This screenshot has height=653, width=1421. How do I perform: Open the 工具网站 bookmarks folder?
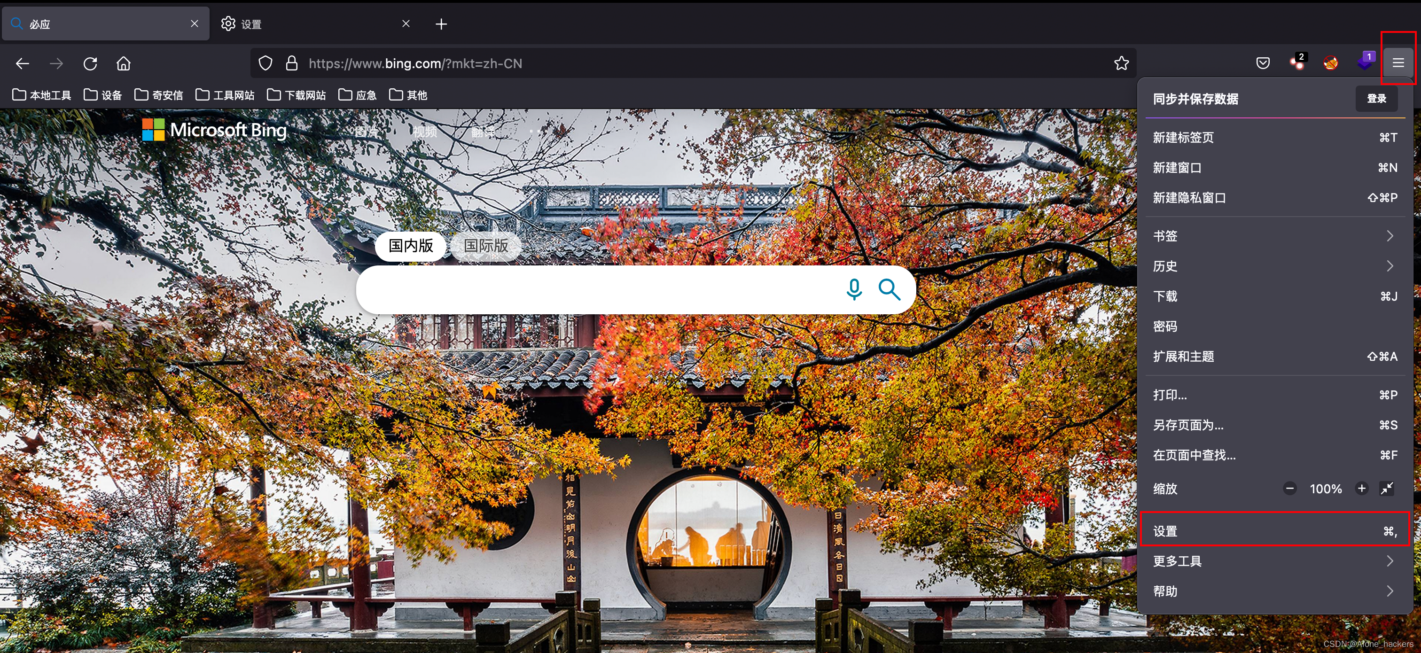point(225,95)
